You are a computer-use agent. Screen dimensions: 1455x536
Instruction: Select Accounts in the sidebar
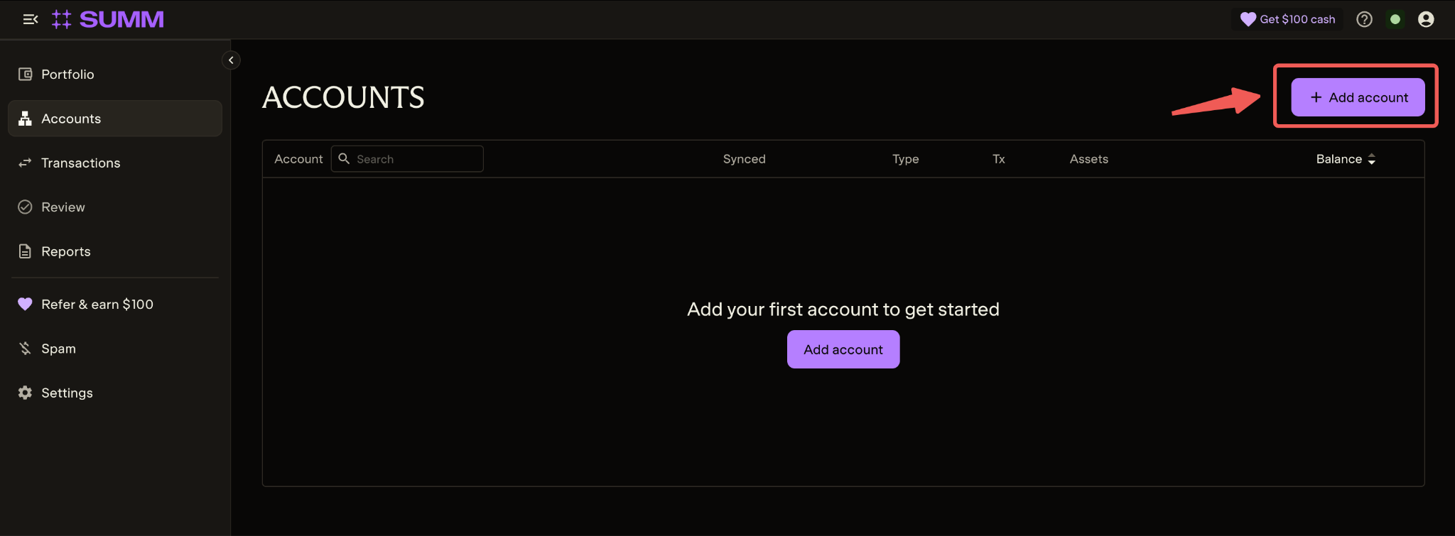coord(71,119)
